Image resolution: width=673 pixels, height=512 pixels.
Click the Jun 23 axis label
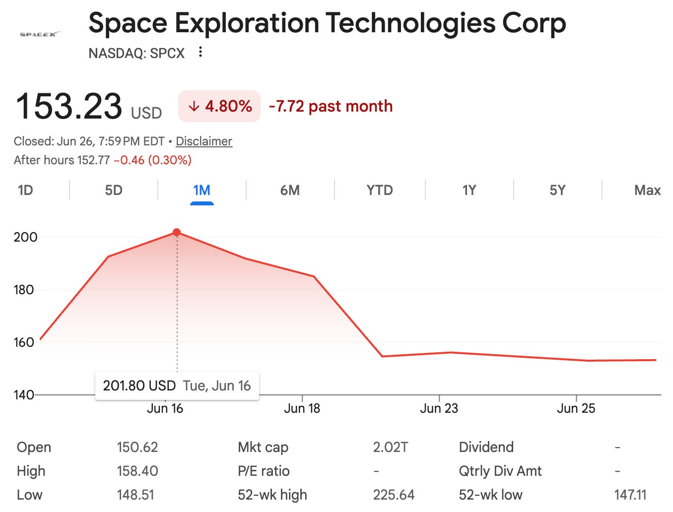pos(439,408)
